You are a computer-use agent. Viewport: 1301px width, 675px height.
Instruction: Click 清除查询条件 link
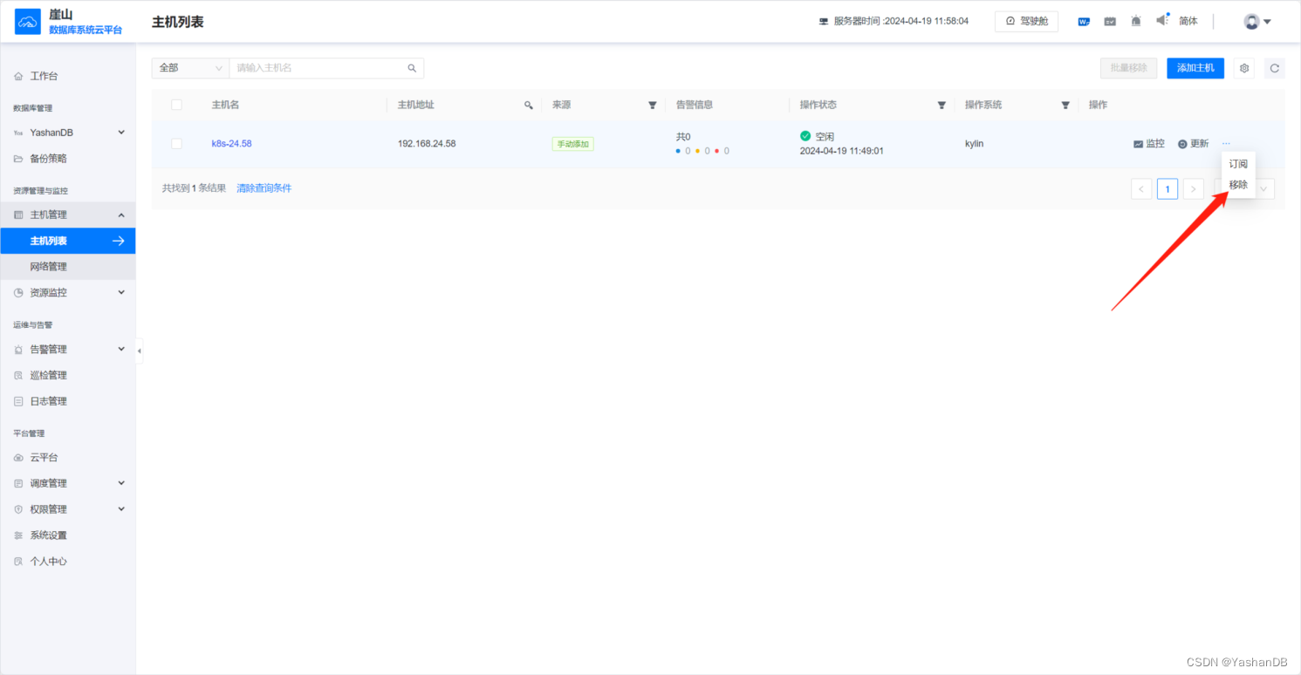pos(264,188)
